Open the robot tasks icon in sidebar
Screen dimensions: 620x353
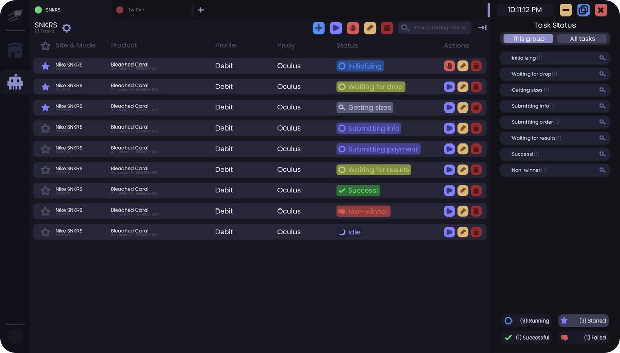tap(15, 82)
